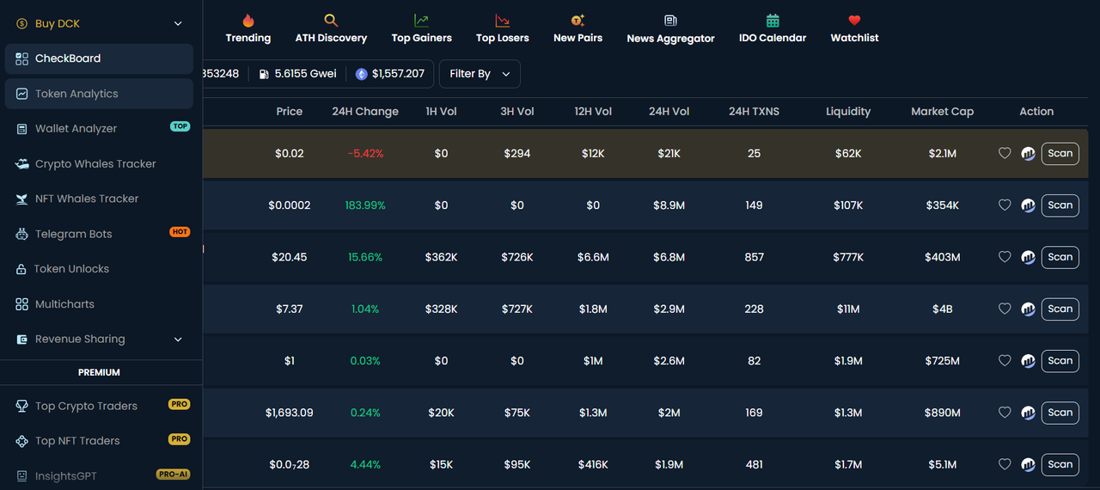1100x490 pixels.
Task: Open the New Pairs tab
Action: pyautogui.click(x=577, y=28)
